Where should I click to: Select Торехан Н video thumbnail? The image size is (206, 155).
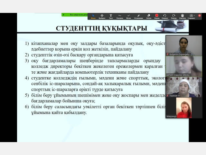click(184, 87)
